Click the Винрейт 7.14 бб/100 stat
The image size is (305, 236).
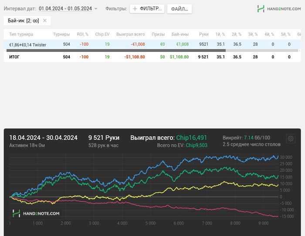246,138
